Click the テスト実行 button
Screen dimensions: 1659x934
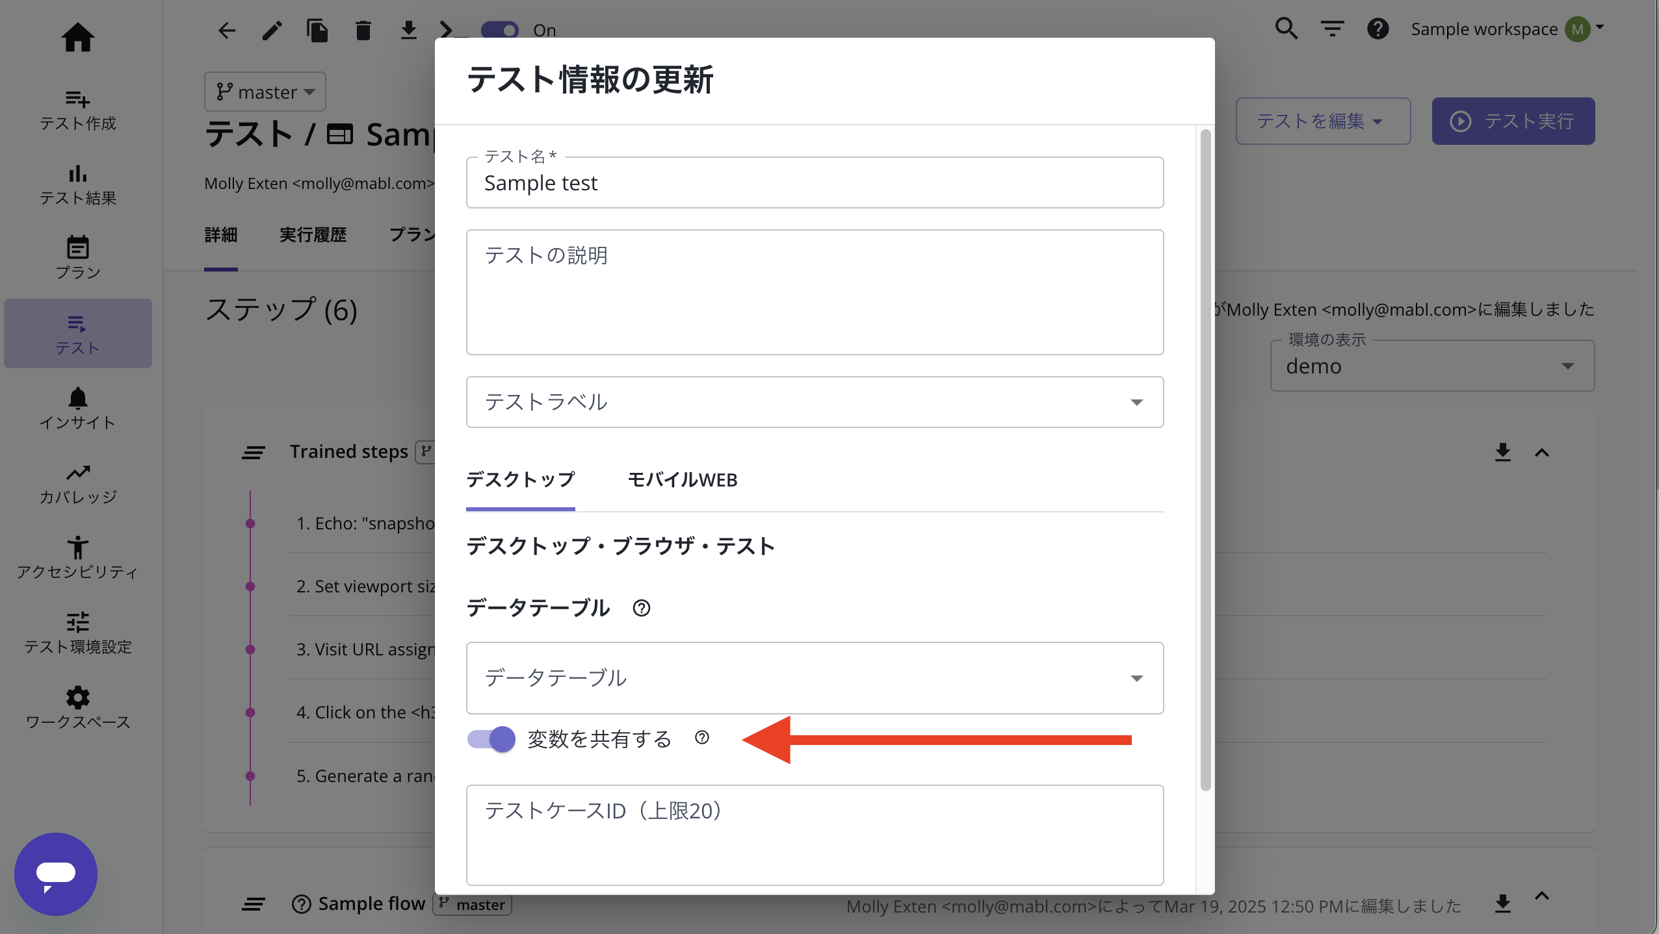tap(1513, 121)
